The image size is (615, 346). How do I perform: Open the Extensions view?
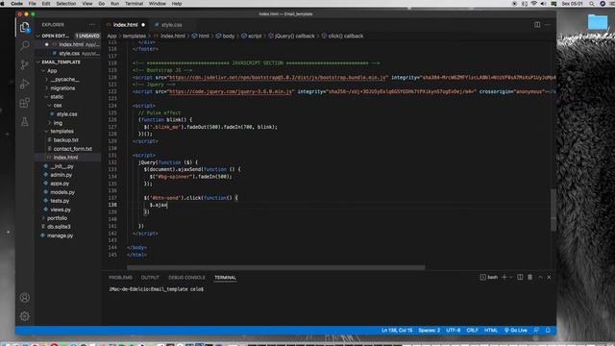click(25, 103)
